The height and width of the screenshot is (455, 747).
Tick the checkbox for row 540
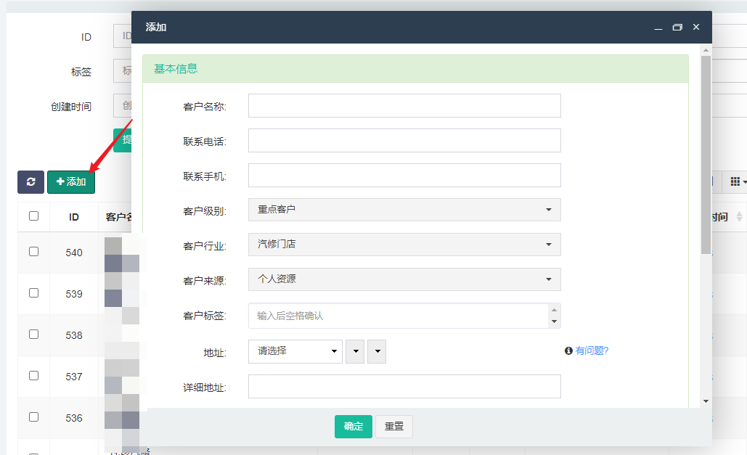(x=33, y=252)
